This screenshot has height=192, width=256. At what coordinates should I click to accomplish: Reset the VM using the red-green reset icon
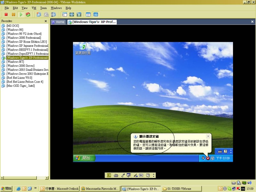click(x=28, y=14)
